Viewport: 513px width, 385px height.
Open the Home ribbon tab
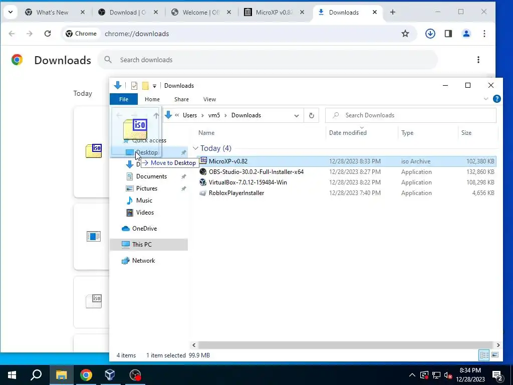click(152, 99)
